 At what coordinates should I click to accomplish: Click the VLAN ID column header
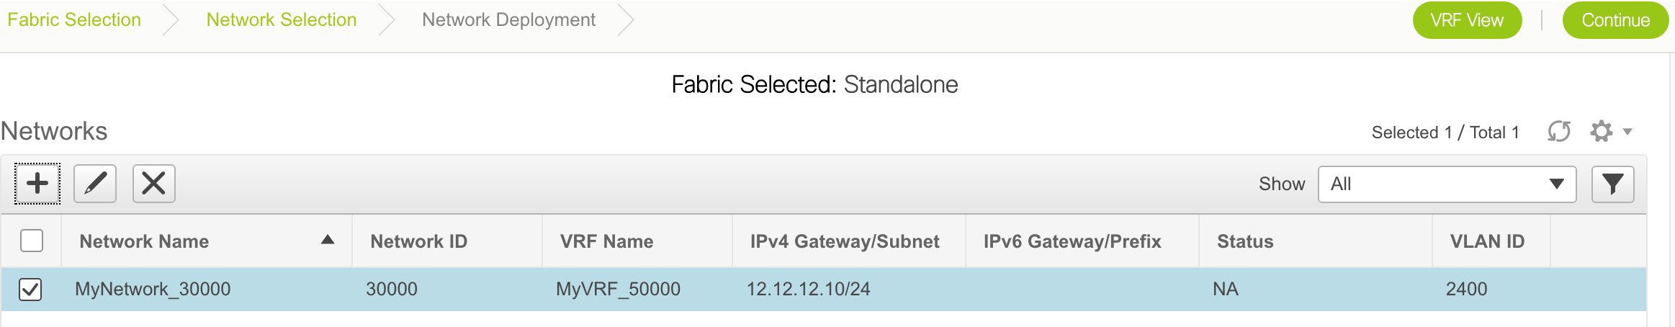coord(1487,241)
